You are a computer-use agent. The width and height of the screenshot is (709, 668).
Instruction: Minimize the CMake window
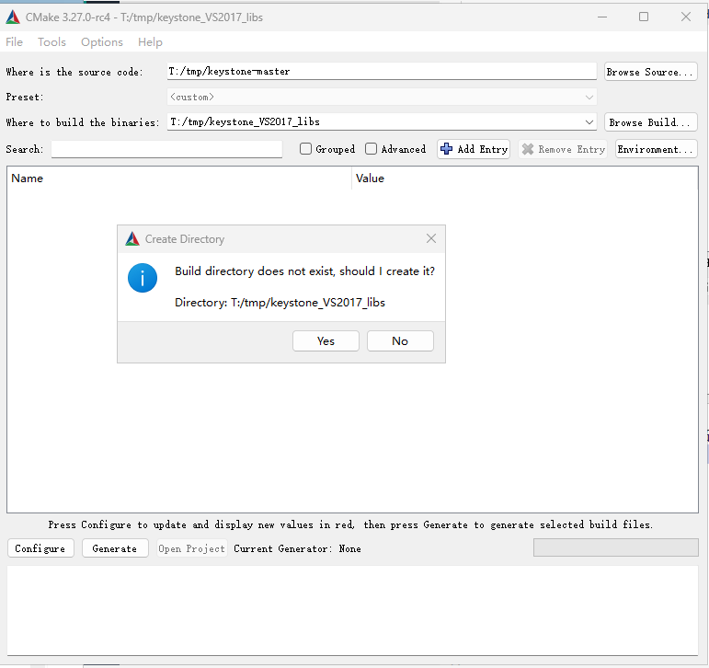tap(601, 17)
